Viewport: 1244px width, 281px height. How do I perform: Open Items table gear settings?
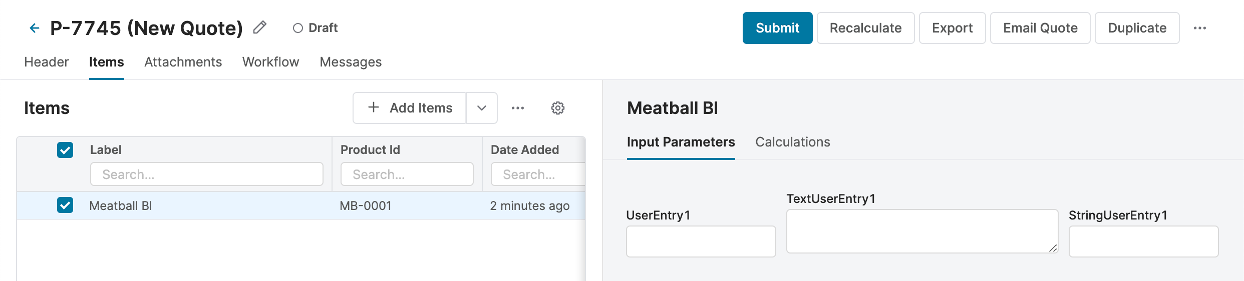click(558, 108)
